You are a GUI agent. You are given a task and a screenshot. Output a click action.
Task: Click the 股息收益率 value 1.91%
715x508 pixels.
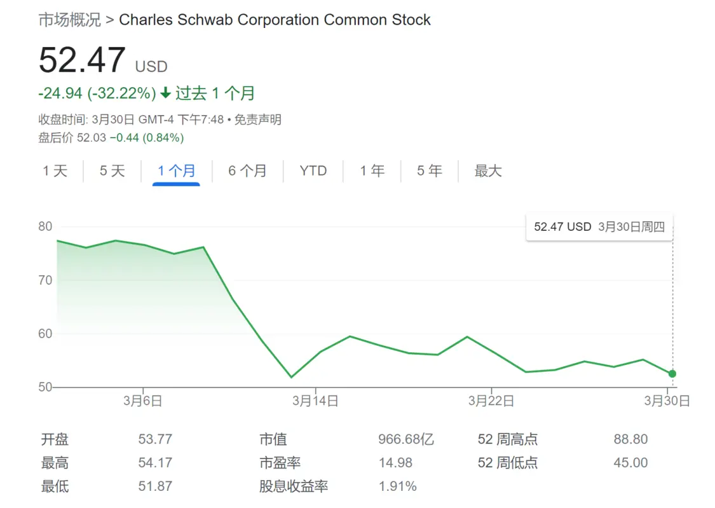(x=398, y=486)
